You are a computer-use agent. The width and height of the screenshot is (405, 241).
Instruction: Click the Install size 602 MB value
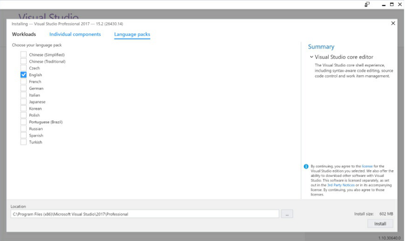386,214
